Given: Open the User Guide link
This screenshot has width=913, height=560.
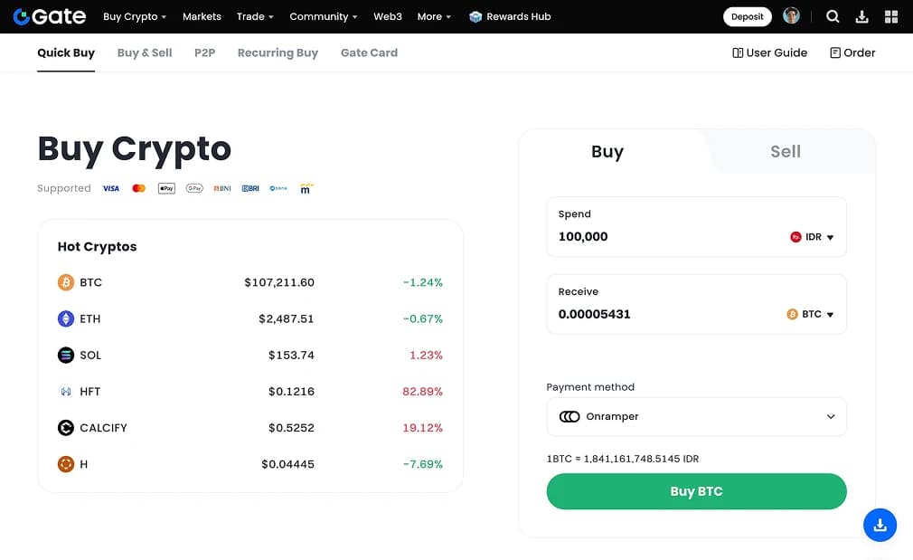Looking at the screenshot, I should pos(769,52).
